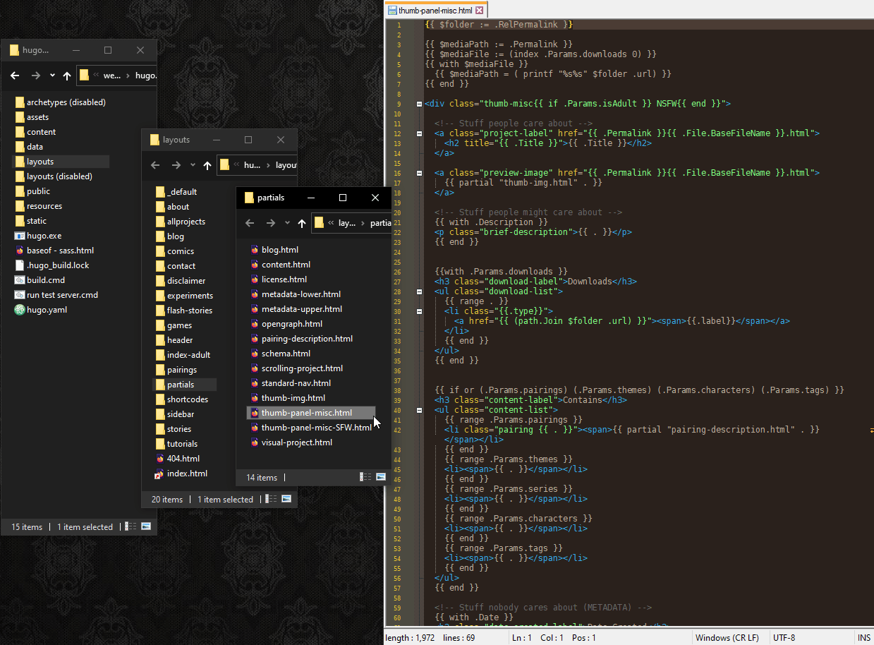This screenshot has width=874, height=645.
Task: Open the stories folder in layouts window
Action: pyautogui.click(x=178, y=429)
